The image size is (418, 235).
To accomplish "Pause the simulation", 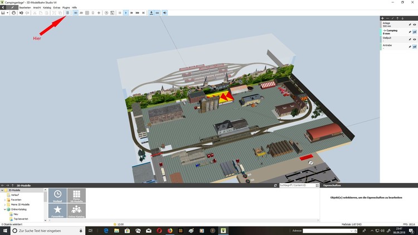I will point(120,12).
